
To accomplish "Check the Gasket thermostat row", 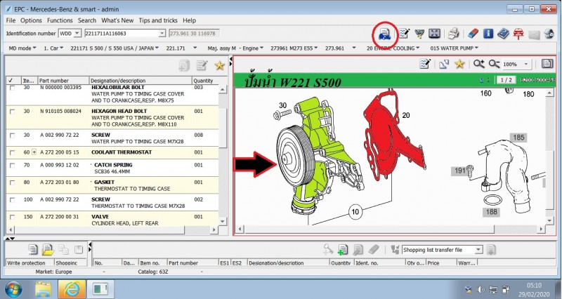I will point(12,182).
